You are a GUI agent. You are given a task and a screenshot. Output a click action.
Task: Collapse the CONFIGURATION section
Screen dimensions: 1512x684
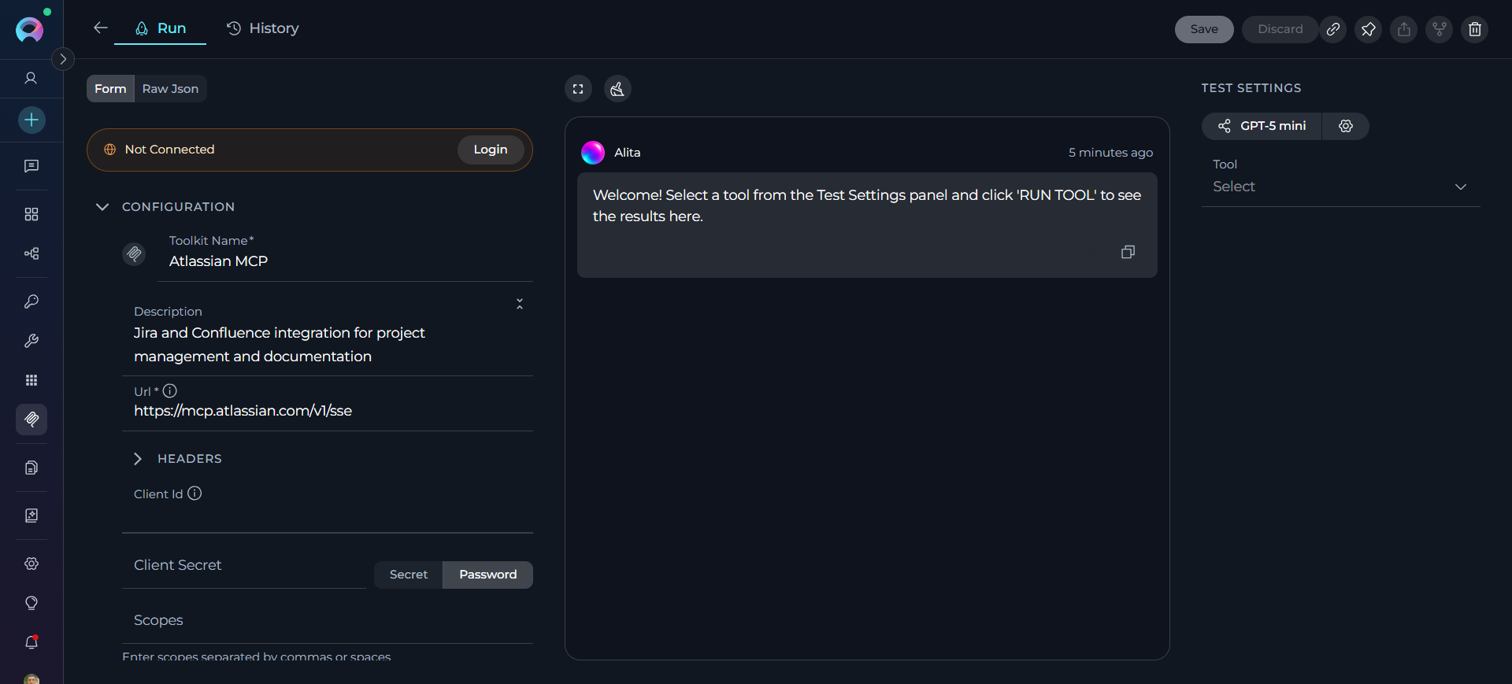pyautogui.click(x=102, y=207)
